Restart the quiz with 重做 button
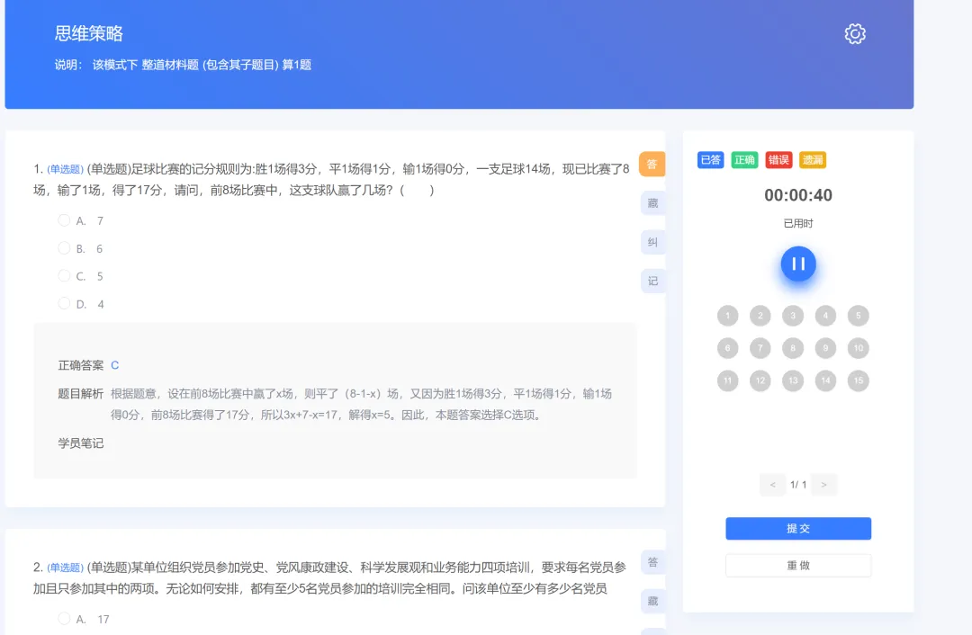The height and width of the screenshot is (635, 972). pyautogui.click(x=798, y=566)
